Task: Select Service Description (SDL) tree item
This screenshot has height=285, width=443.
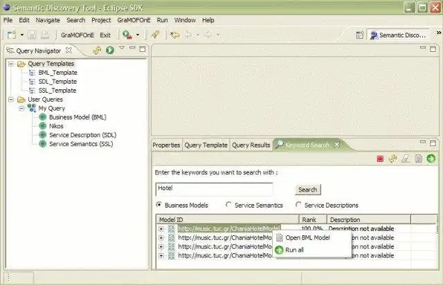Action: (x=83, y=135)
